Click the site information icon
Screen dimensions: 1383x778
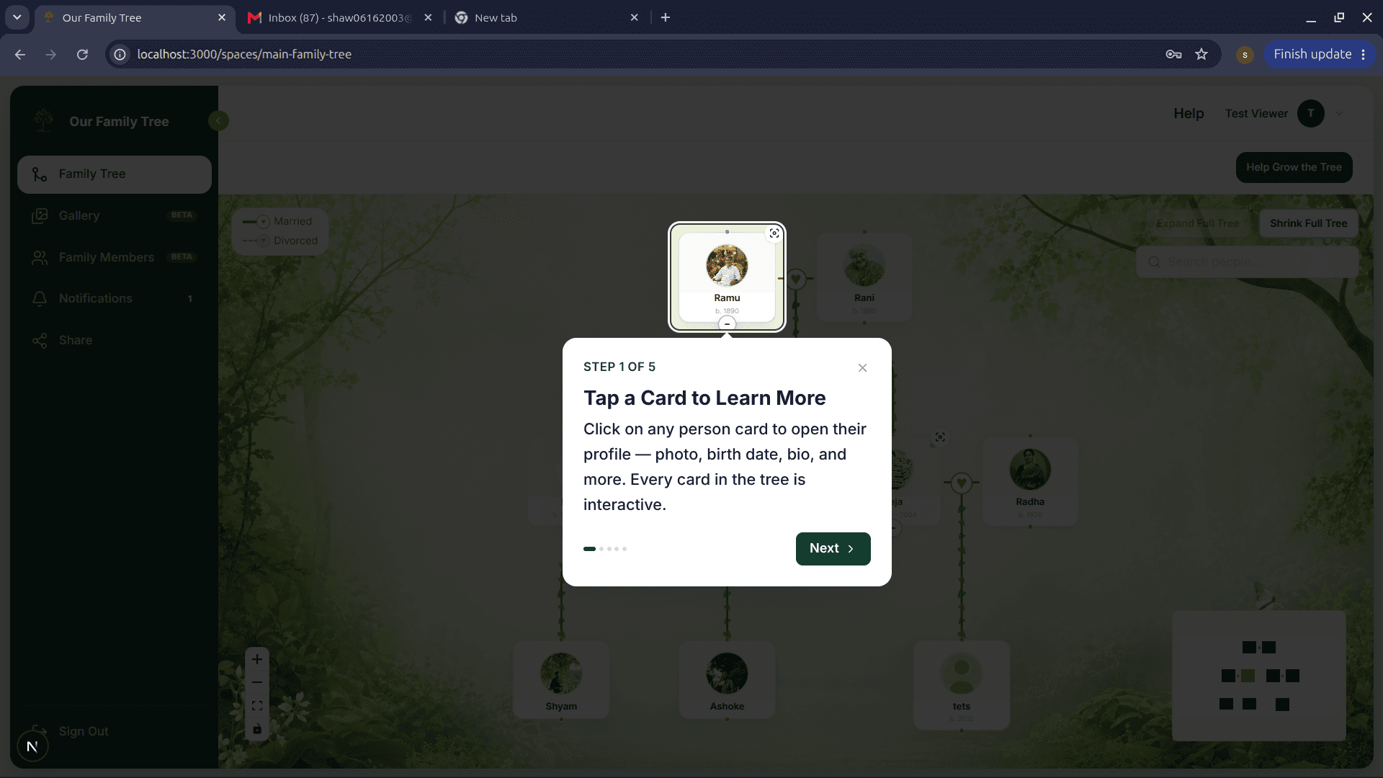click(x=120, y=54)
